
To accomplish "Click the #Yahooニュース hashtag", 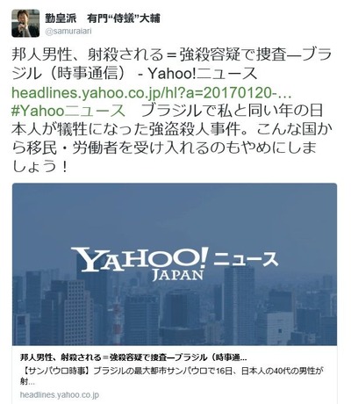I will (68, 111).
